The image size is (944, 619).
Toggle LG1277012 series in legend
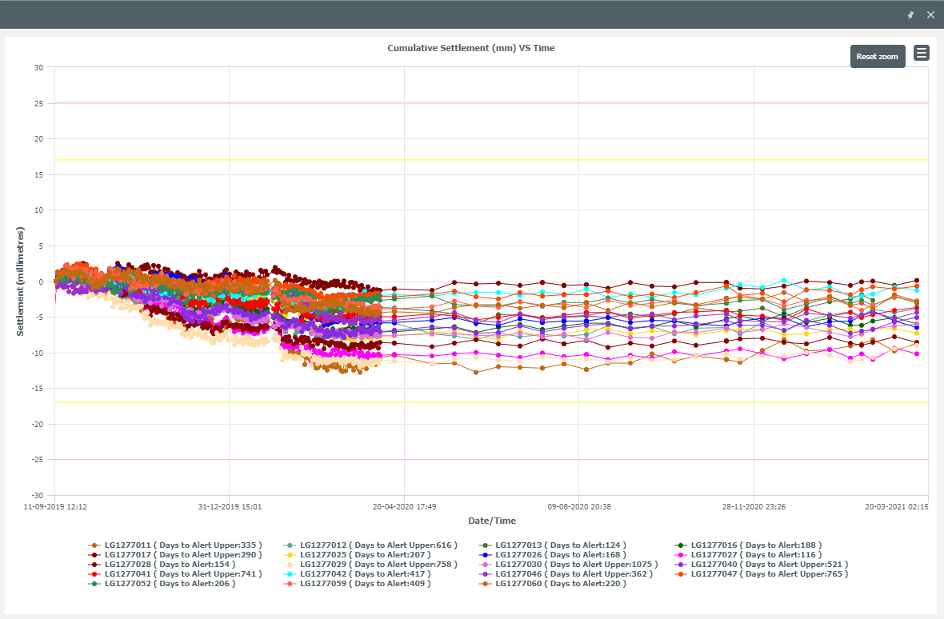[x=370, y=545]
